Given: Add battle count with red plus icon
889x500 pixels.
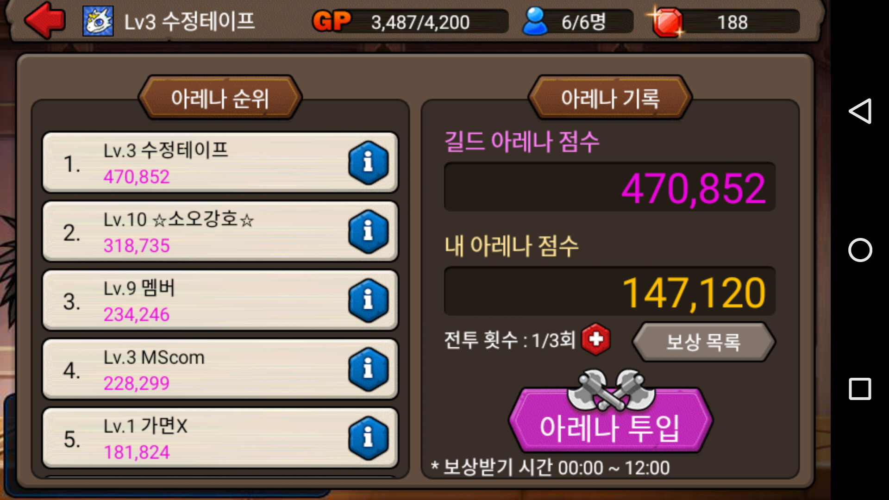Looking at the screenshot, I should (x=596, y=339).
